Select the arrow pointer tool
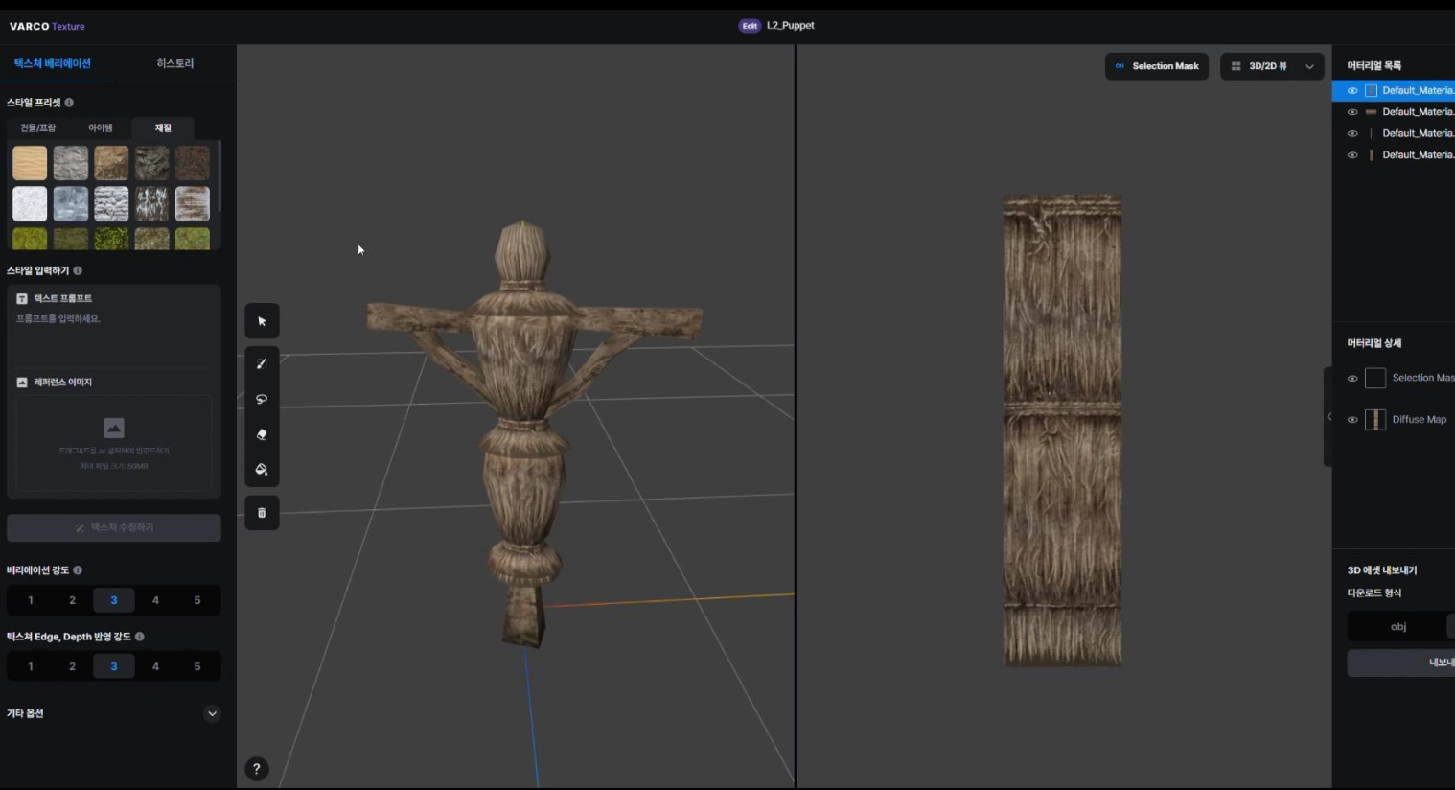1455x790 pixels. 262,321
